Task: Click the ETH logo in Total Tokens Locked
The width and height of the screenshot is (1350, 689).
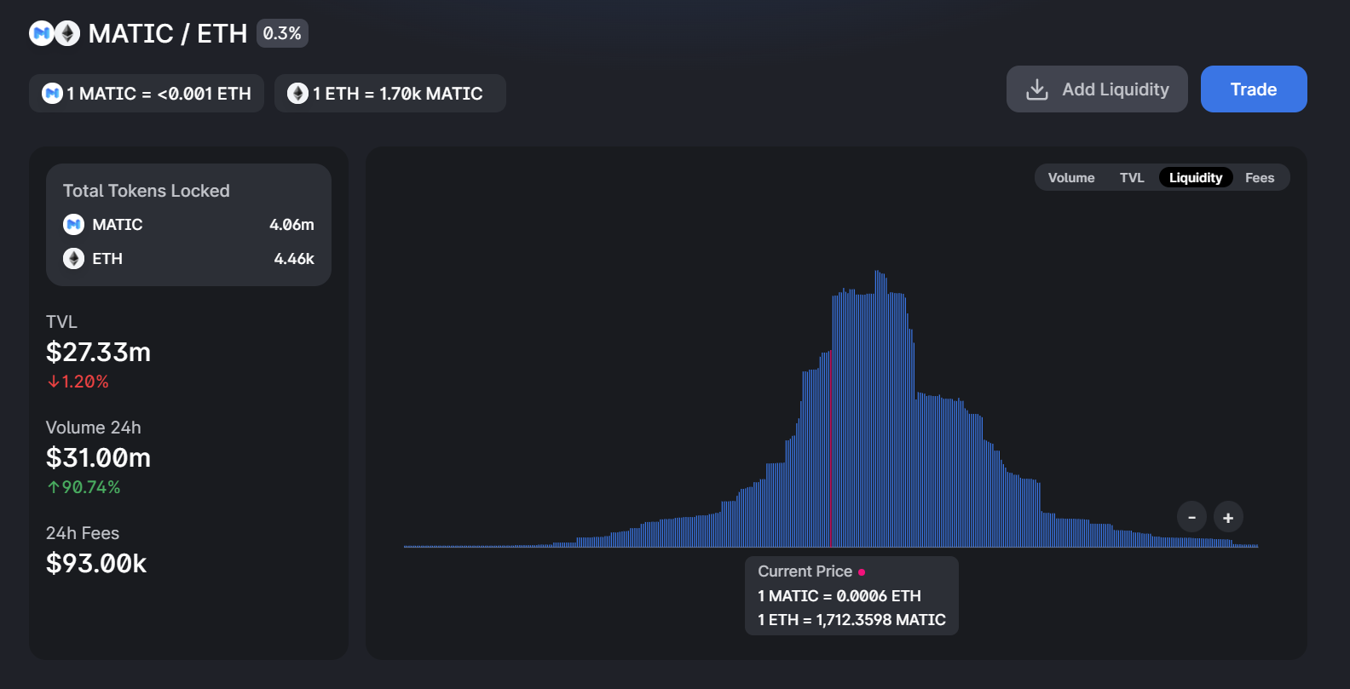Action: click(74, 258)
